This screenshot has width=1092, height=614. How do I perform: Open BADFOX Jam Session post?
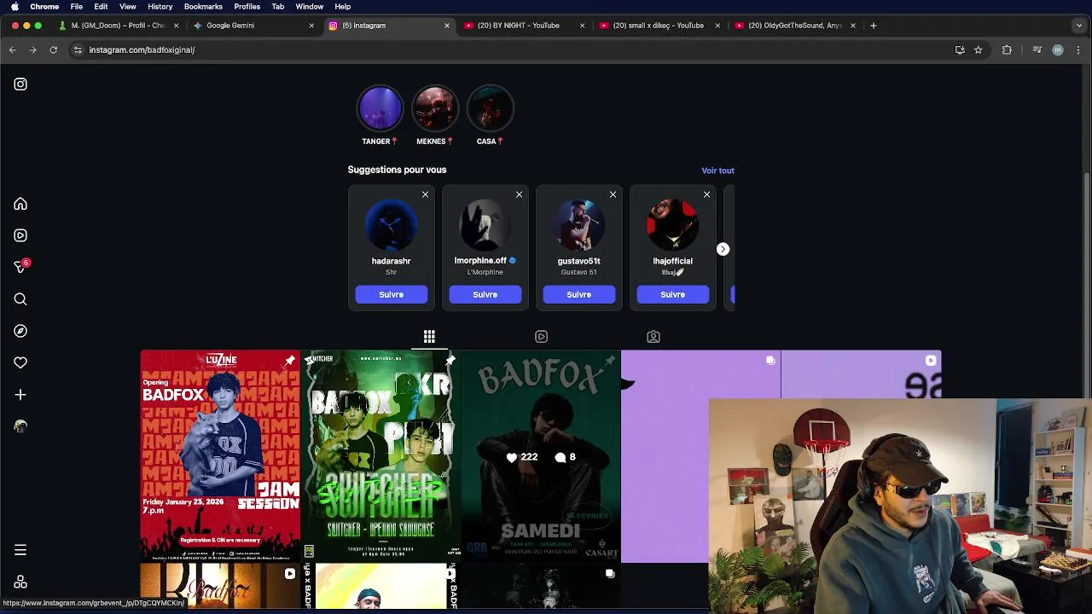point(220,456)
